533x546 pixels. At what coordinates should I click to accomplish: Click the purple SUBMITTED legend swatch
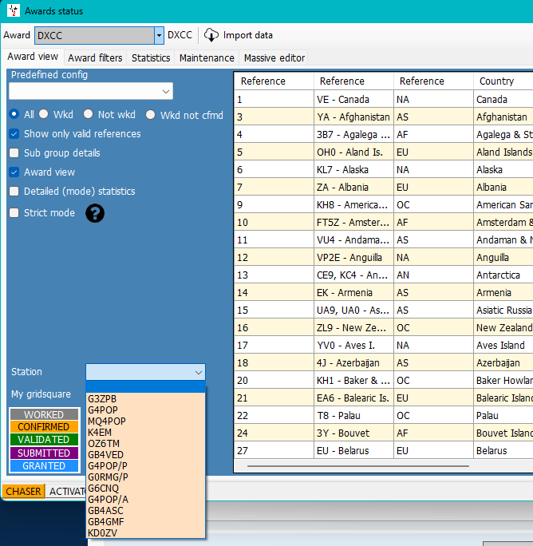tap(44, 453)
